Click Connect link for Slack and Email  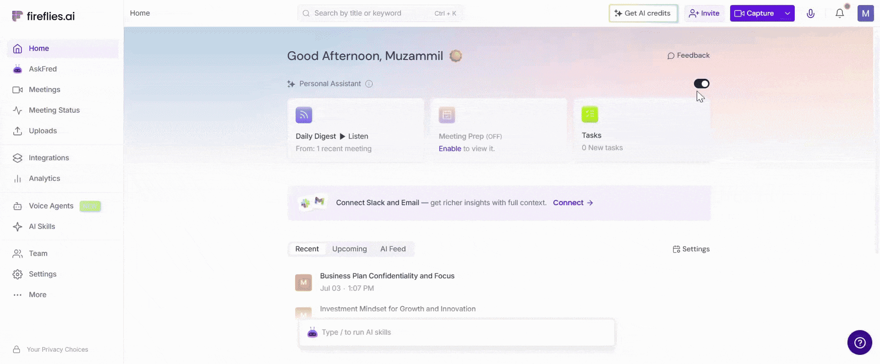(x=573, y=203)
